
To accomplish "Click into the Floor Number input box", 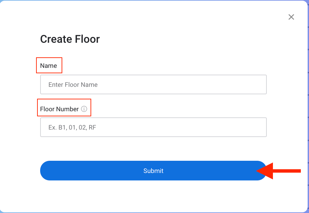I will click(153, 127).
